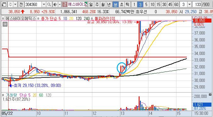Screen dimensions: 213x117
Task: Click the 돌파라인[0] indicator legend
Action: pyautogui.click(x=105, y=19)
